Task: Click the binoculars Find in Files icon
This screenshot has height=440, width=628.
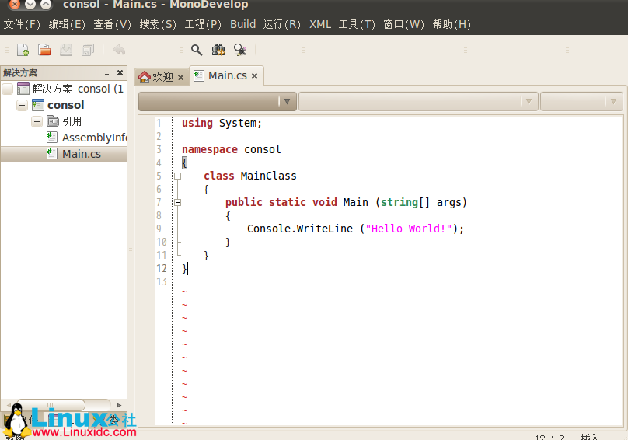Action: [x=218, y=50]
